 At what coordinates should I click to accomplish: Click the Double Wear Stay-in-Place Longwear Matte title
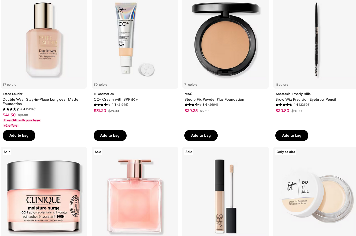point(40,101)
